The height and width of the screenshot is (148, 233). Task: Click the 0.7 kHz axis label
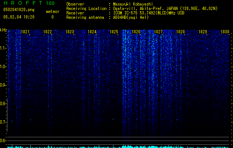point(3,122)
